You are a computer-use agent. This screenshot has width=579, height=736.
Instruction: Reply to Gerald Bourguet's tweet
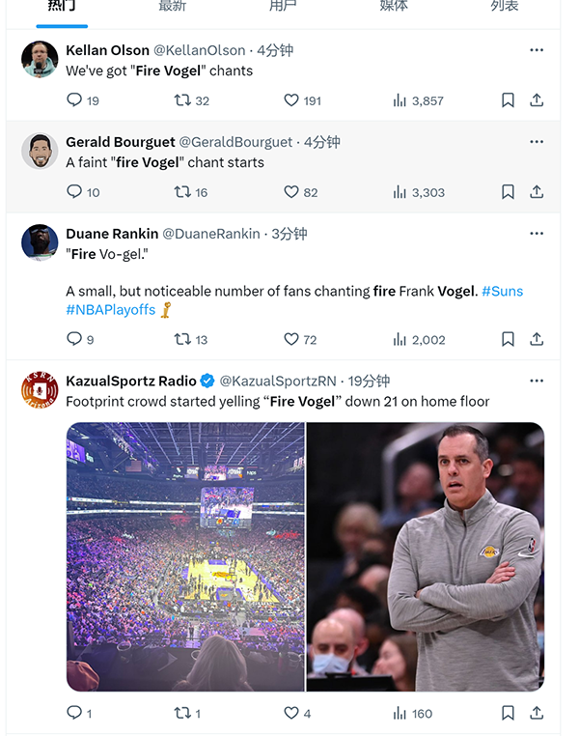coord(74,191)
